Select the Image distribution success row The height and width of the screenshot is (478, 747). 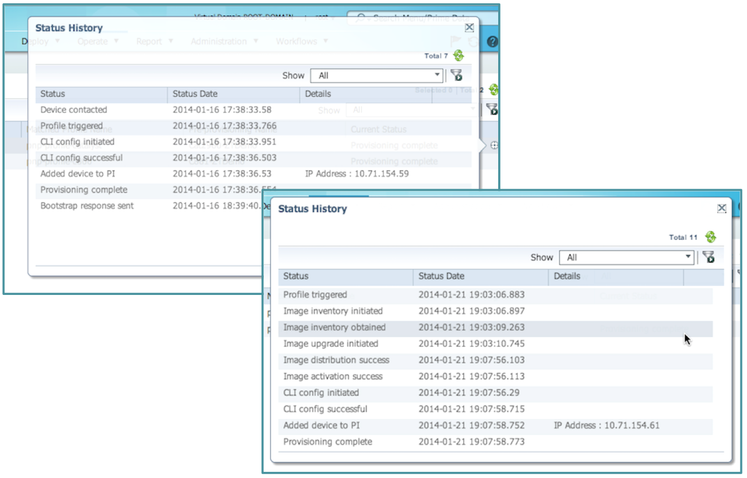[336, 360]
